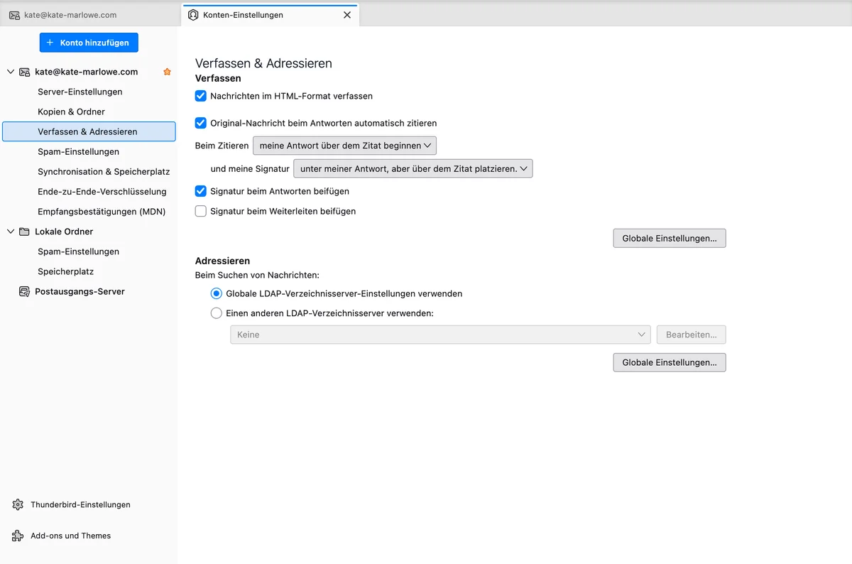Open Spam-Einstellungen under Lokale Ordner
852x564 pixels.
click(x=79, y=251)
